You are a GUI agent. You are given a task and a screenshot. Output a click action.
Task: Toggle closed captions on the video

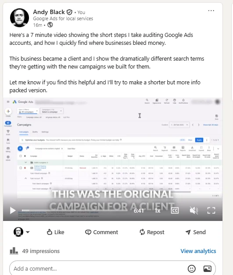(x=175, y=210)
